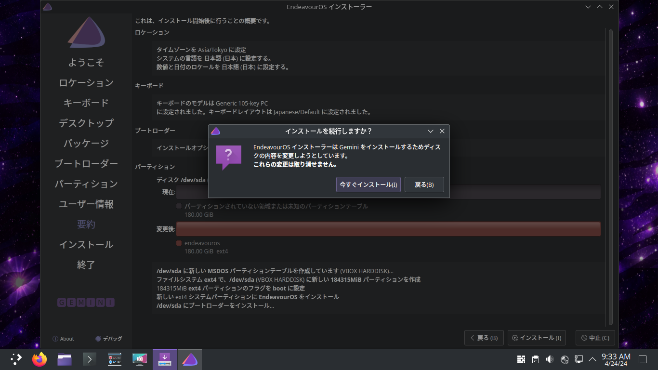Select the ロケーション step in the sidebar
This screenshot has height=370, width=658.
tap(86, 83)
